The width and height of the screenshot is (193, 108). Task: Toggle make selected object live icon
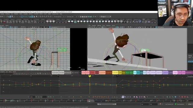pyautogui.click(x=51, y=16)
